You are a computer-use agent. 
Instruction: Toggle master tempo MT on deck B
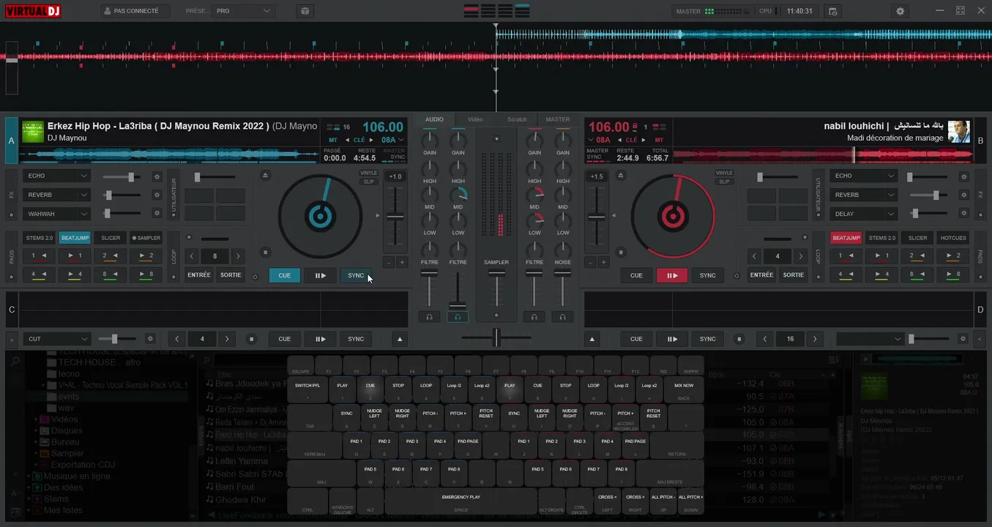[659, 140]
